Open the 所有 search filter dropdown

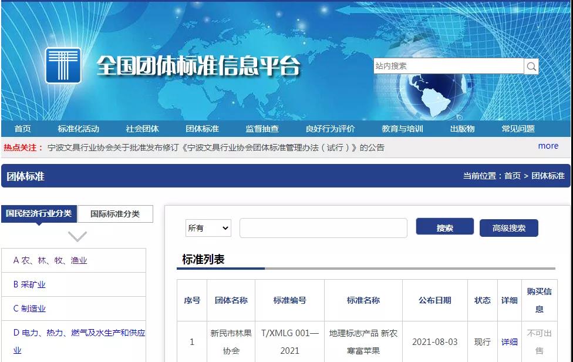tap(208, 228)
